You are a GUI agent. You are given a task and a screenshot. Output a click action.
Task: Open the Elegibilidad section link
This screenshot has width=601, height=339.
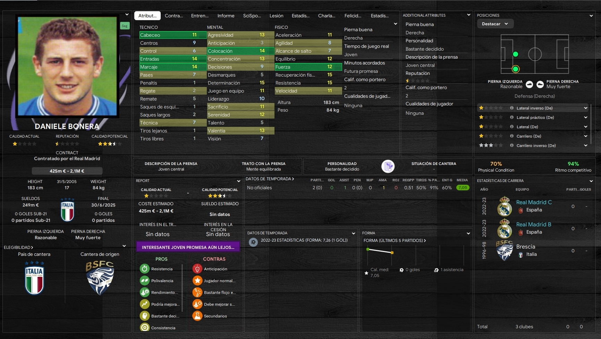click(18, 247)
